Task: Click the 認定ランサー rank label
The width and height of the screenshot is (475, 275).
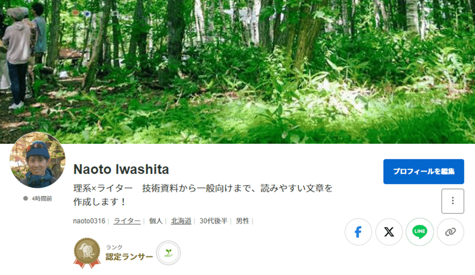Action: pos(129,257)
